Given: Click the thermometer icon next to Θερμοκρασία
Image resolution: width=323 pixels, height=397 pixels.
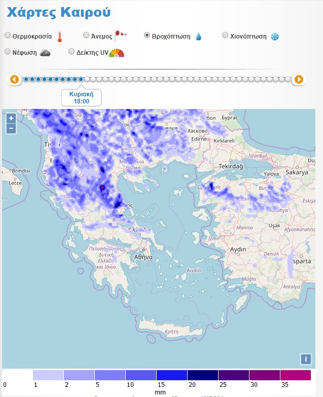Looking at the screenshot, I should pyautogui.click(x=60, y=37).
